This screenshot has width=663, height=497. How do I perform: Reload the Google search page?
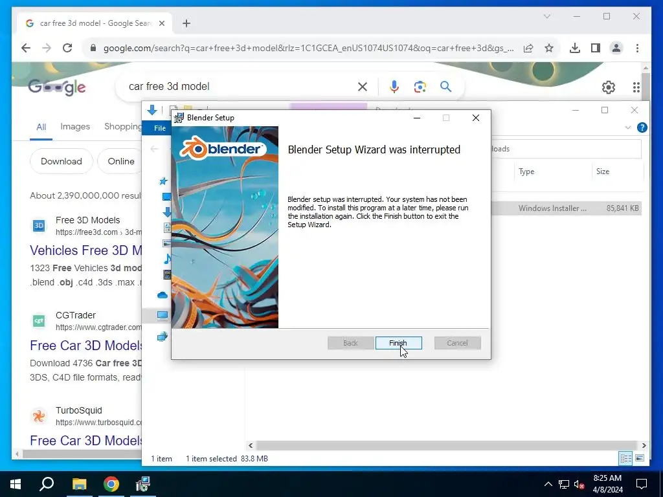[x=67, y=48]
